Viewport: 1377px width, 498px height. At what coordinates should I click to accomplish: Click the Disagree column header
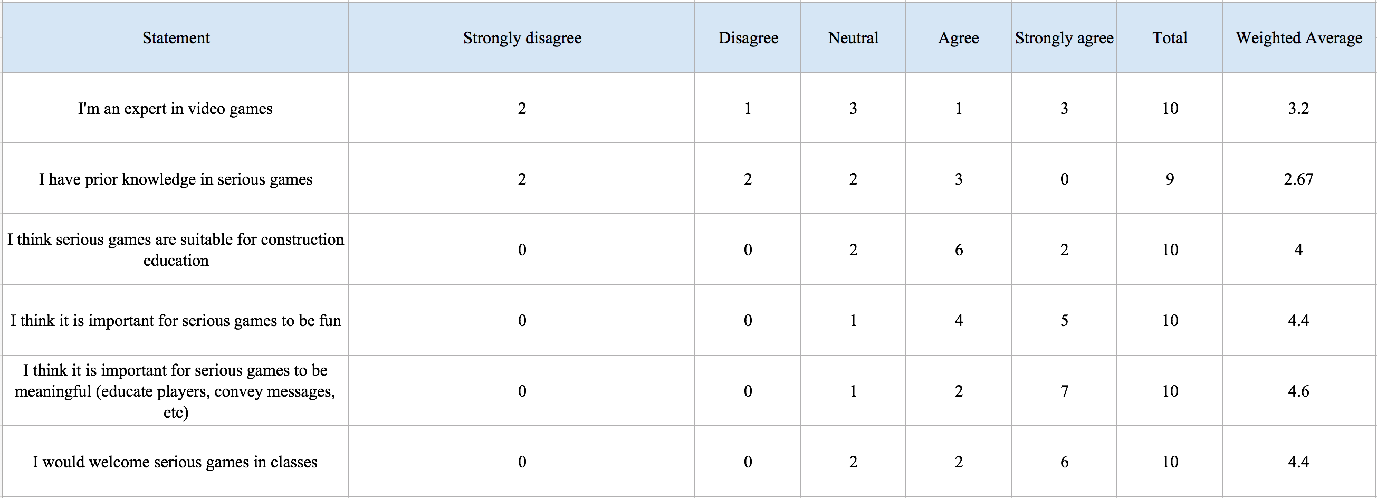click(748, 37)
